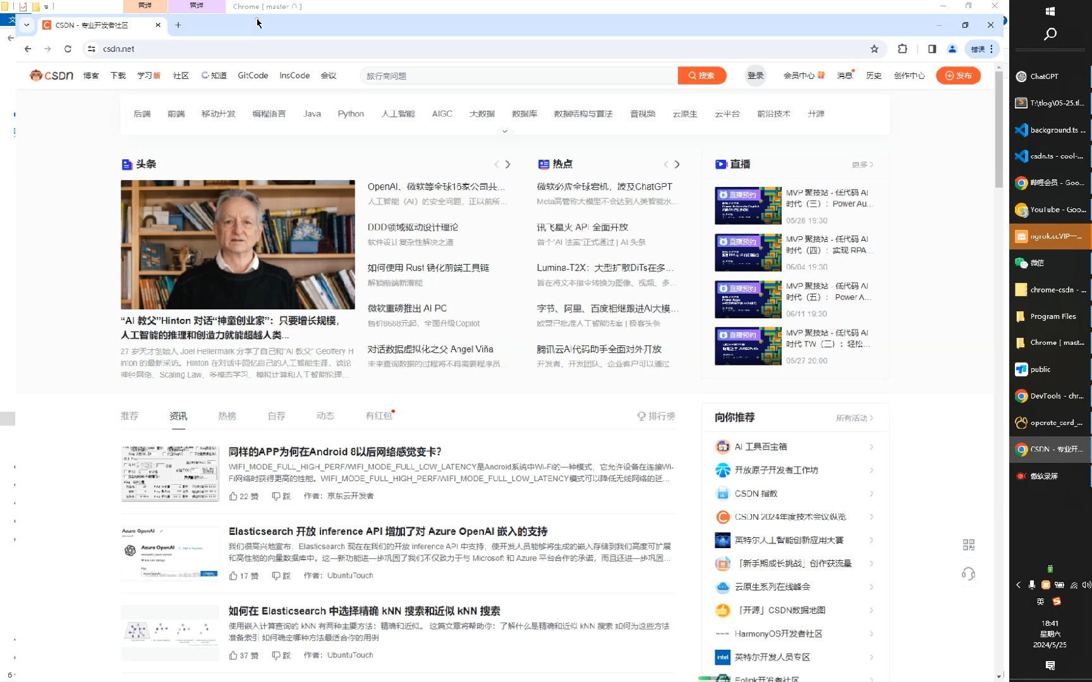The height and width of the screenshot is (682, 1092).
Task: Show next hot topics page arrow
Action: coord(677,164)
